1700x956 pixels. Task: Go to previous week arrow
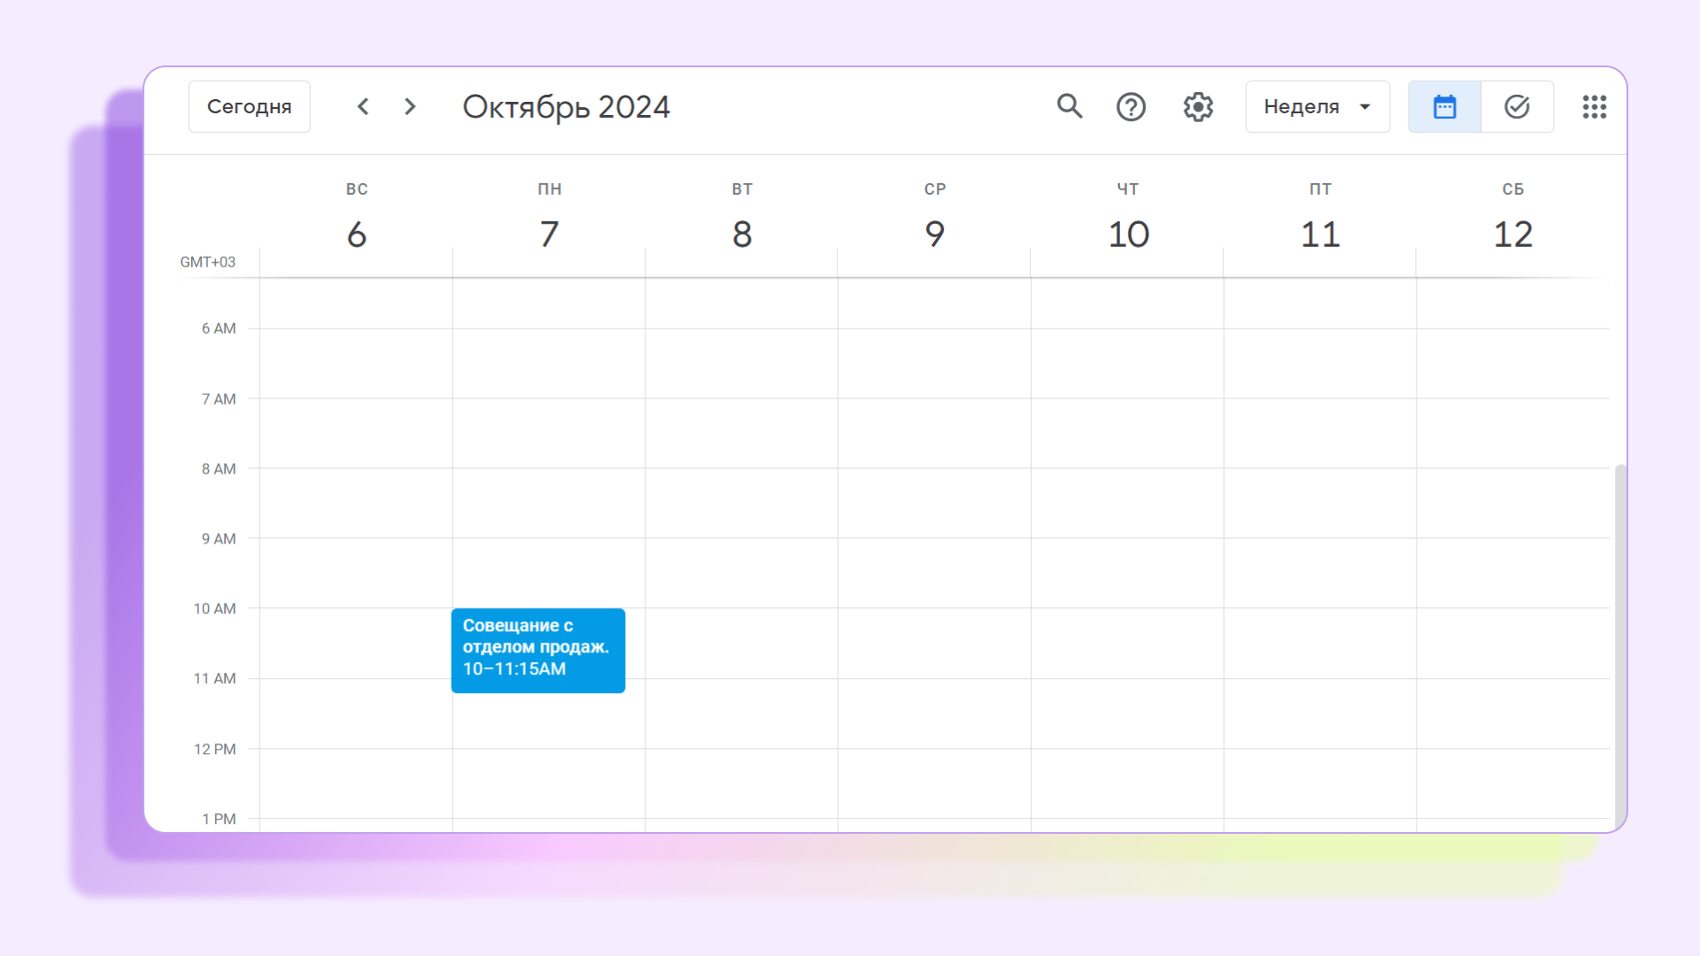[363, 107]
